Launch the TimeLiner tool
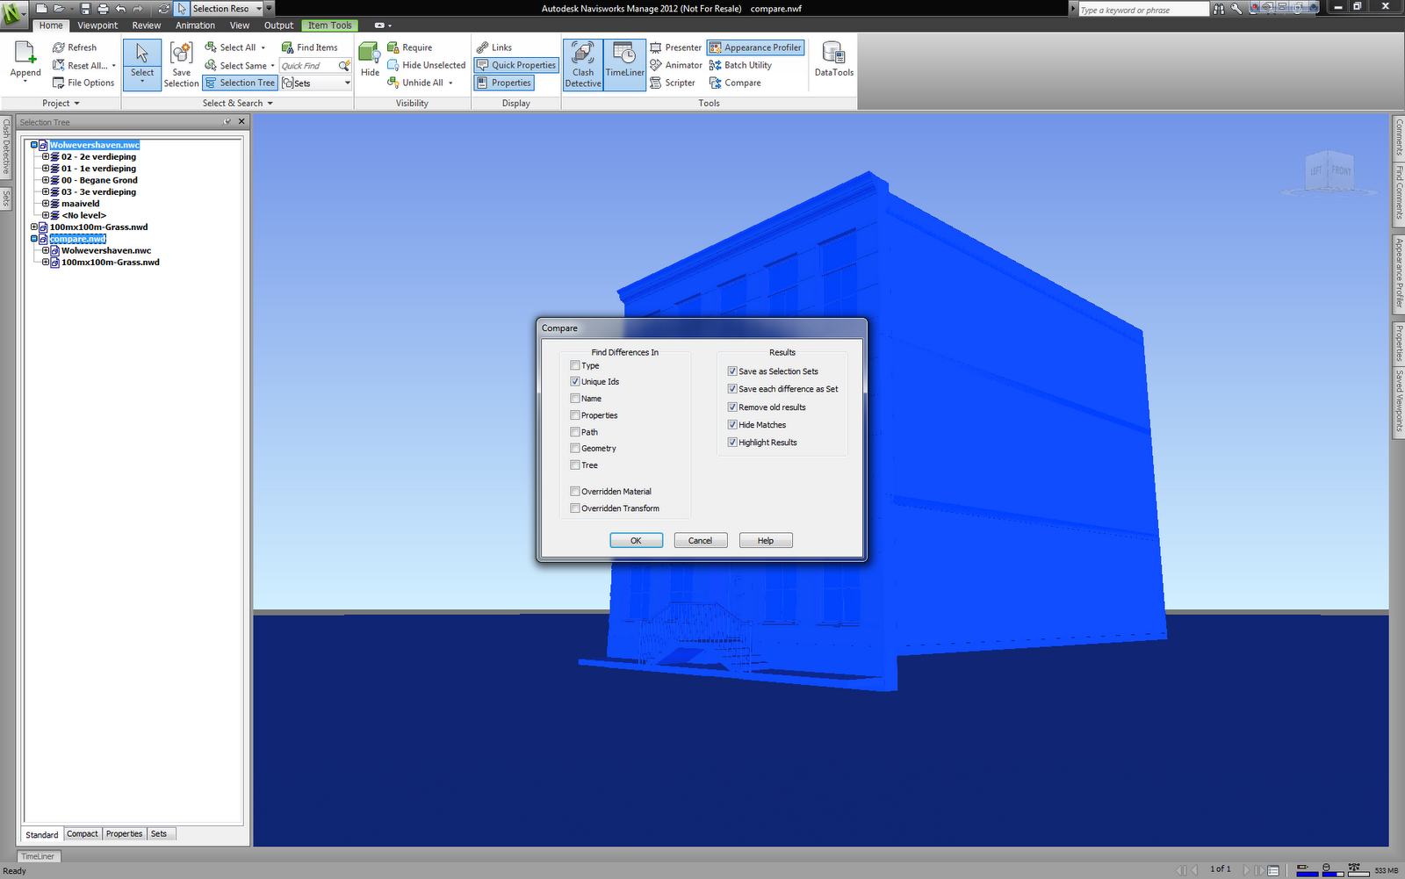 pyautogui.click(x=624, y=63)
